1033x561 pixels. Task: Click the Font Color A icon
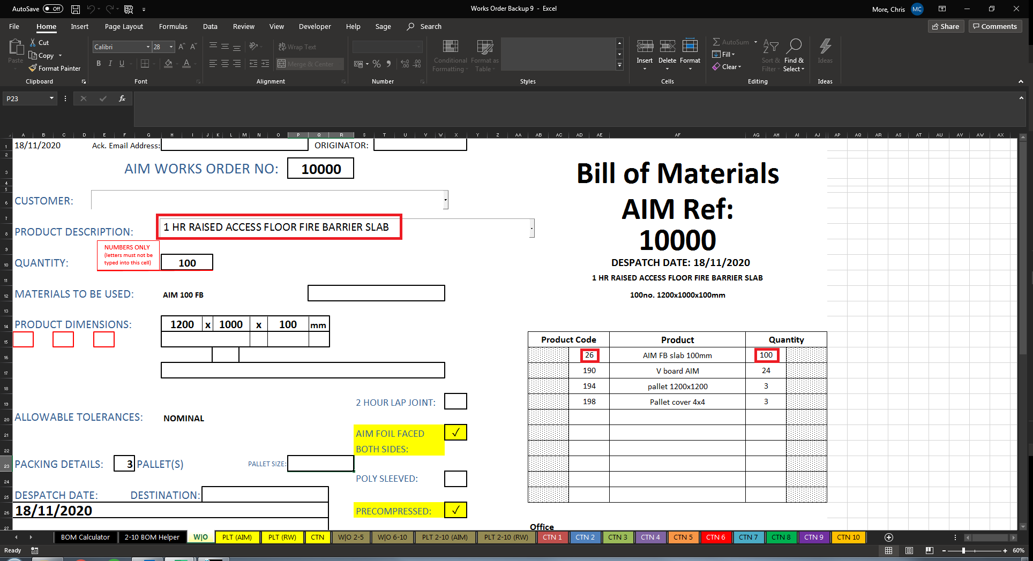(x=186, y=64)
